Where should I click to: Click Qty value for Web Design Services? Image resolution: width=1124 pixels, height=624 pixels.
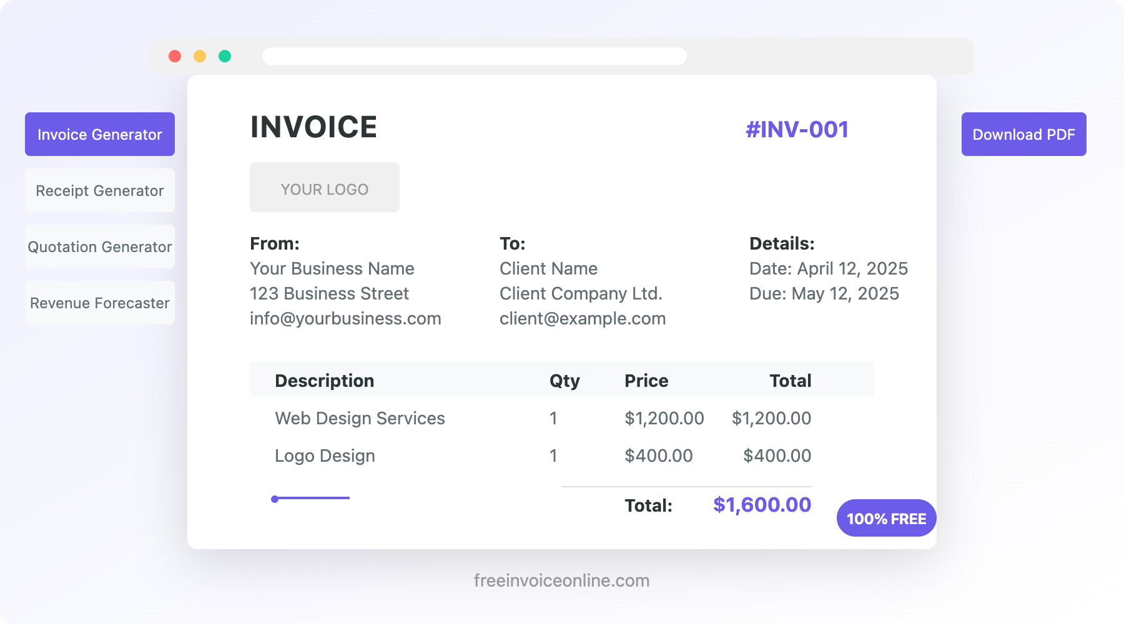553,418
